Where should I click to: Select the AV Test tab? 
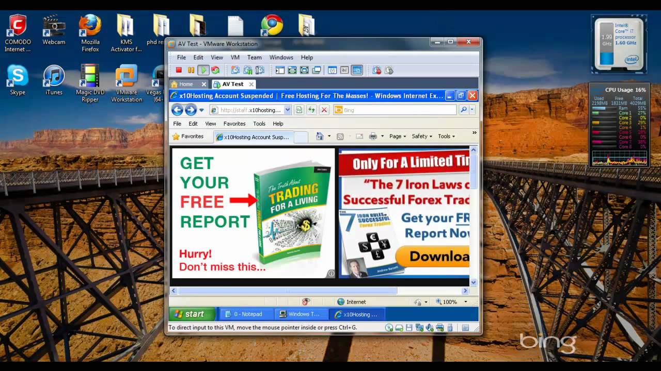point(232,84)
